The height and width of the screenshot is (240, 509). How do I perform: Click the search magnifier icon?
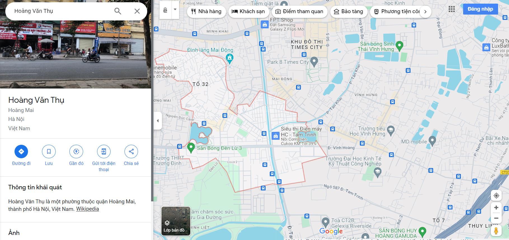118,11
